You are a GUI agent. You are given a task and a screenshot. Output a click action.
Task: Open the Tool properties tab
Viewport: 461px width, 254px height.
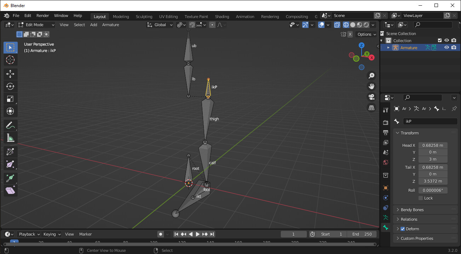click(x=386, y=110)
